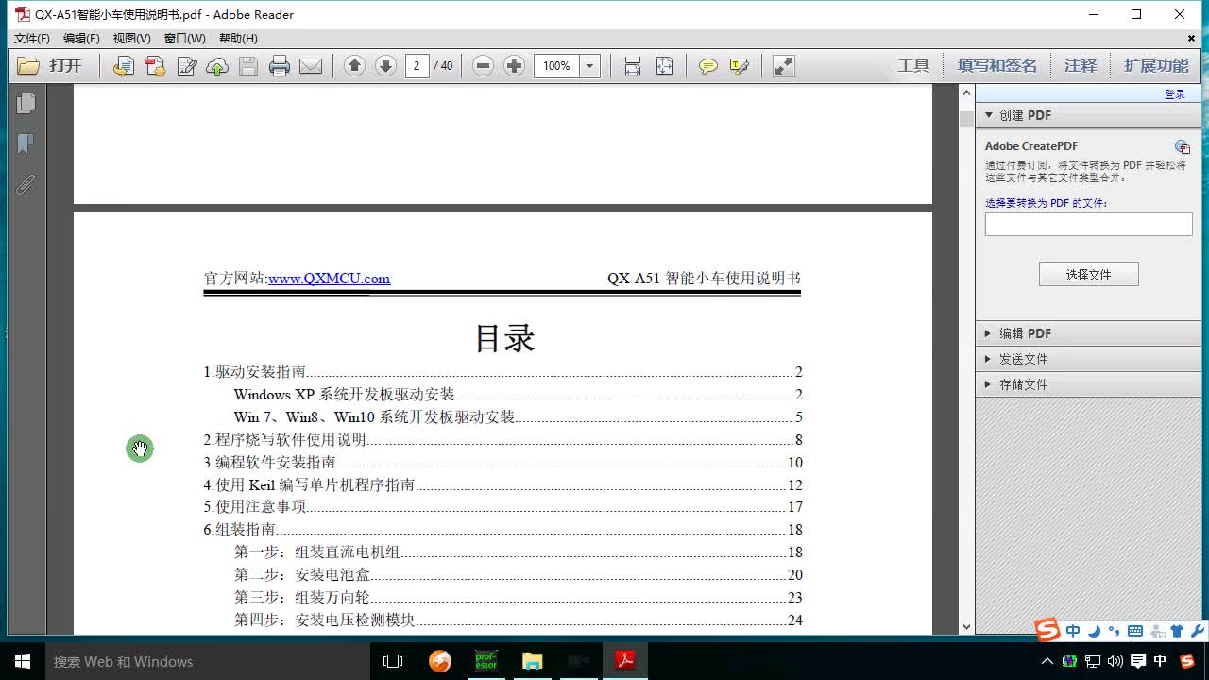Image resolution: width=1209 pixels, height=680 pixels.
Task: Click the upload to cloud icon
Action: (x=217, y=66)
